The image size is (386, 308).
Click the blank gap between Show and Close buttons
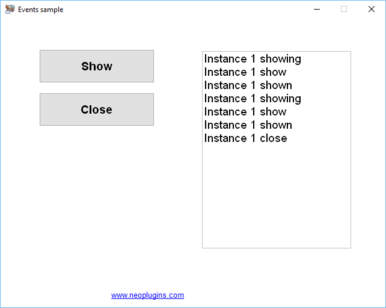(97, 88)
